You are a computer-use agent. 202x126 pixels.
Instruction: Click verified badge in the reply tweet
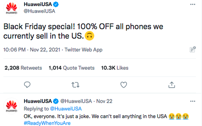coord(56,101)
